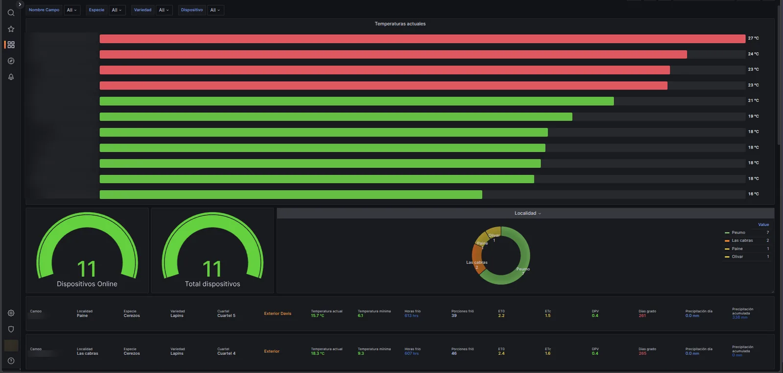783x373 pixels.
Task: Click the 18.3 °C Temperatura actual value
Action: 318,353
